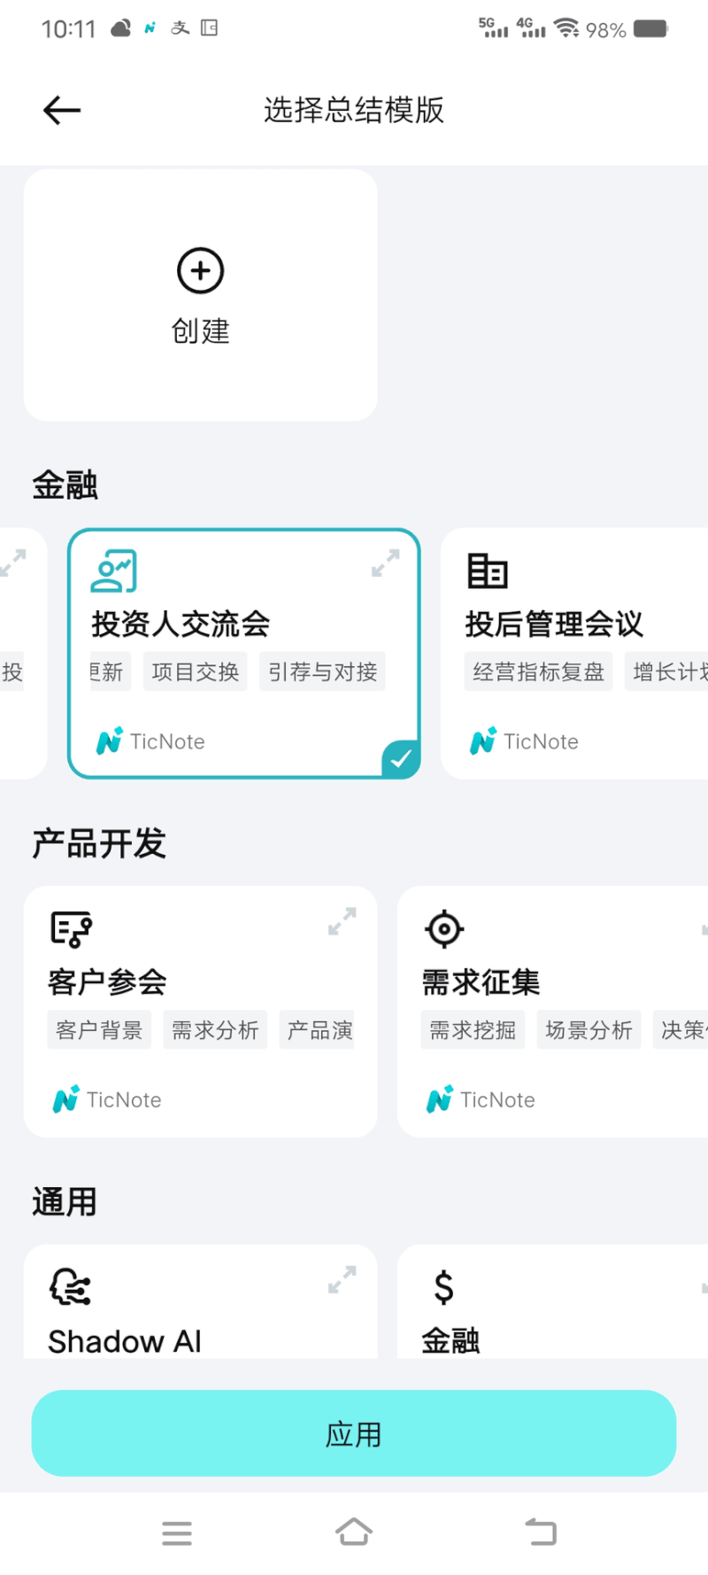The height and width of the screenshot is (1575, 708).
Task: Select the 需求分析 tag in 客户参会
Action: coord(215,1030)
